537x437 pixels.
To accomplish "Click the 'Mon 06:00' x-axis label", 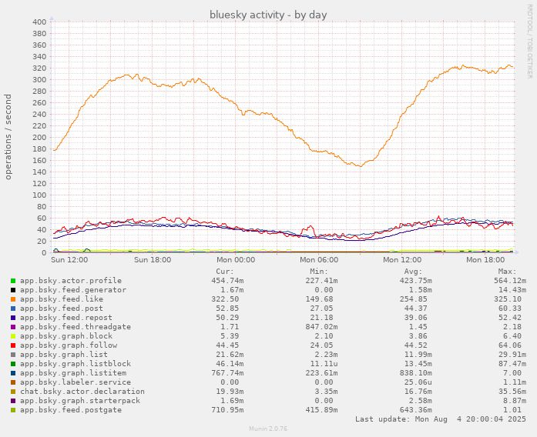I will (319, 260).
